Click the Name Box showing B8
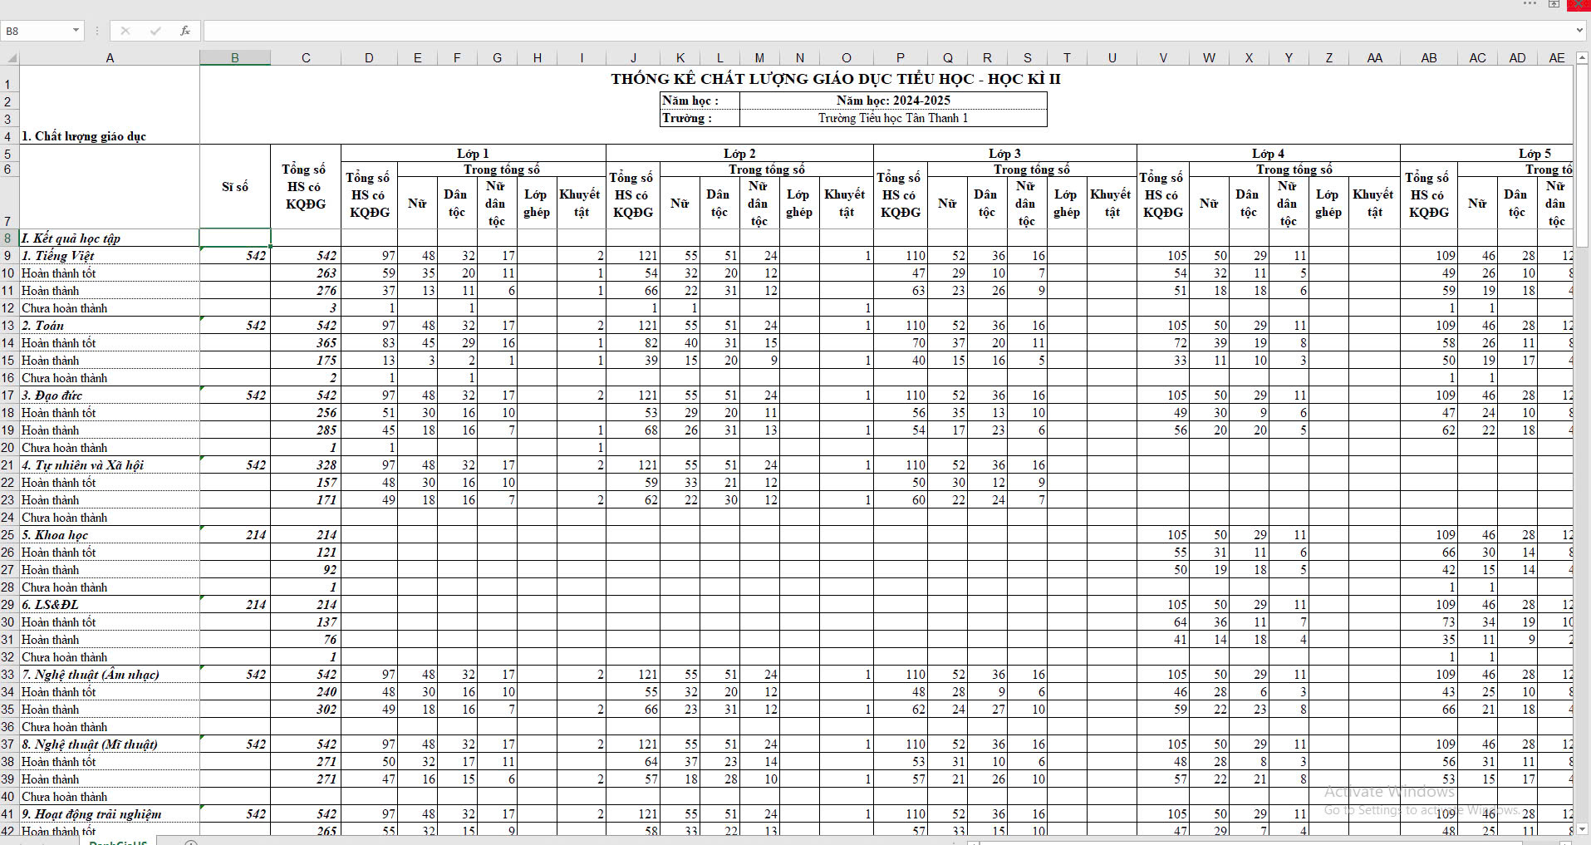Image resolution: width=1591 pixels, height=845 pixels. [x=37, y=31]
